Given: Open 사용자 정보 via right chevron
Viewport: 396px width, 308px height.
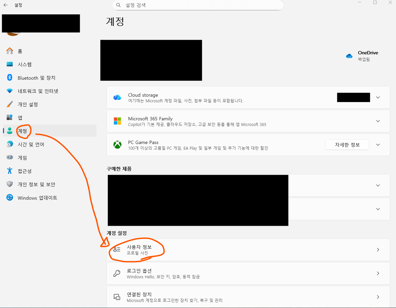Looking at the screenshot, I should click(x=378, y=250).
